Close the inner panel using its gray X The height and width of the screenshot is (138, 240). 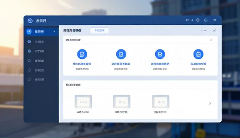coord(214,30)
